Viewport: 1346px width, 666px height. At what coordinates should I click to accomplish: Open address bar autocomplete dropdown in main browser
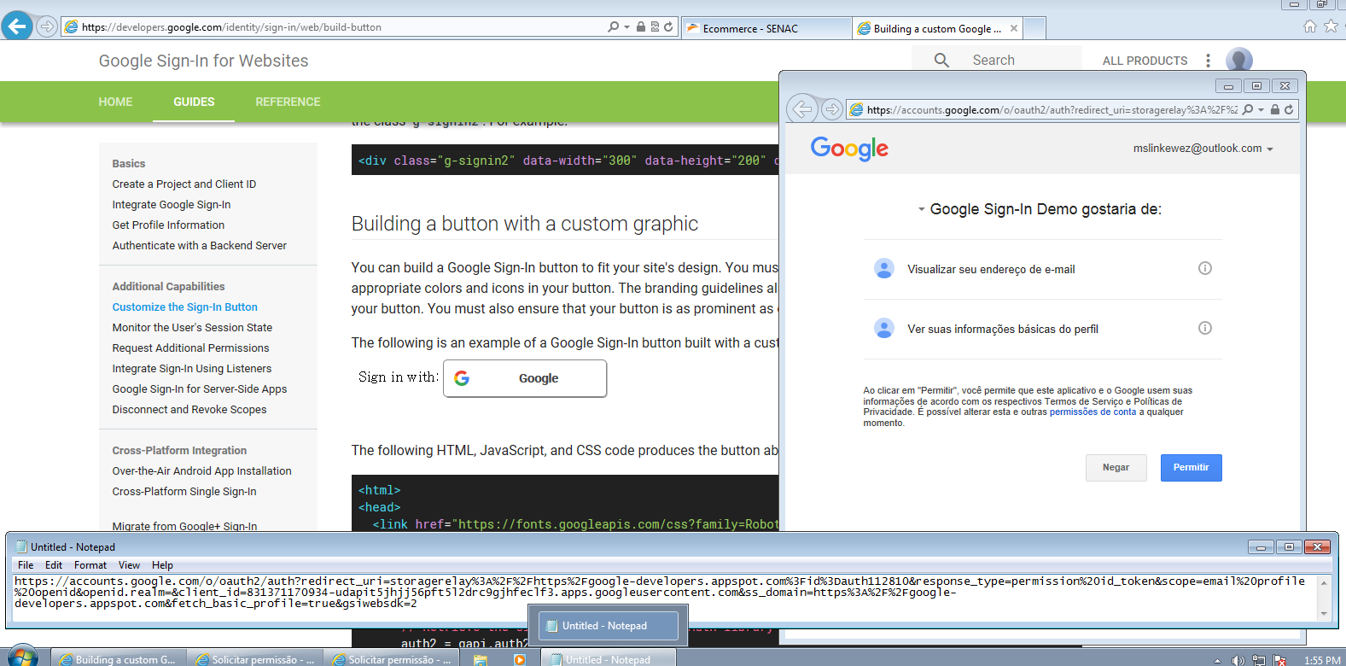(626, 26)
